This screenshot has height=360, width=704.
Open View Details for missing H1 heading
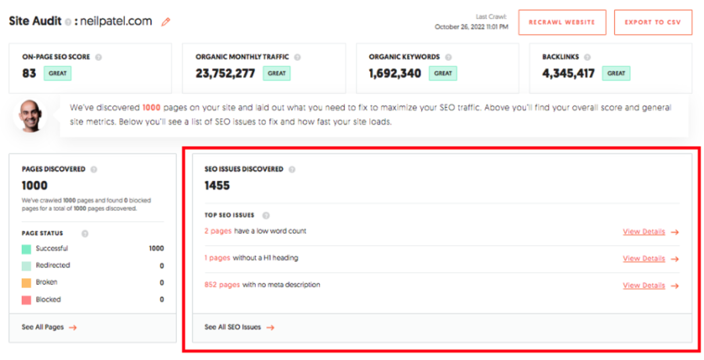650,258
